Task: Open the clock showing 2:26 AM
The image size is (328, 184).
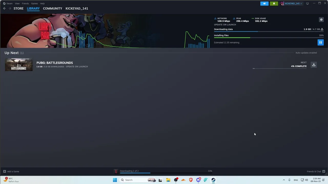Action: [x=315, y=180]
